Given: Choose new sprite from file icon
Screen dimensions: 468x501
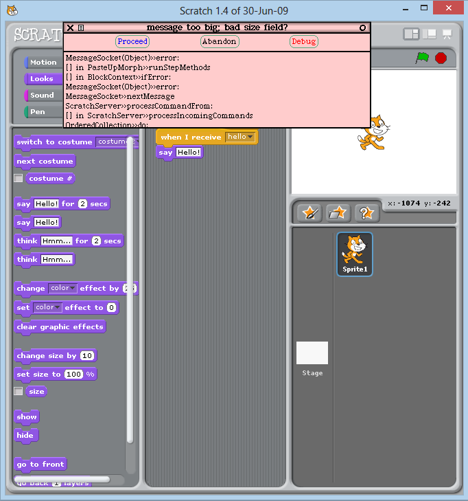Looking at the screenshot, I should coord(338,213).
